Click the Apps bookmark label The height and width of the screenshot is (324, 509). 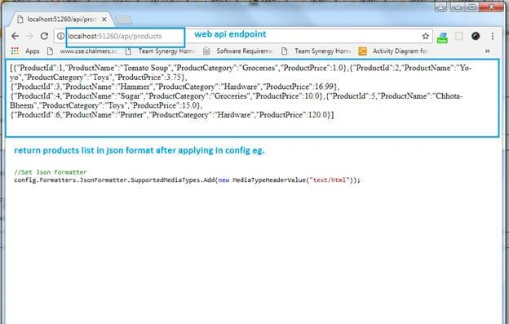[x=33, y=51]
